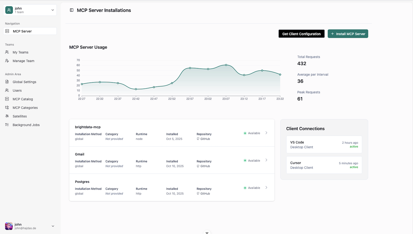
Task: Open Global Settings from Admin Area
Action: (x=24, y=82)
